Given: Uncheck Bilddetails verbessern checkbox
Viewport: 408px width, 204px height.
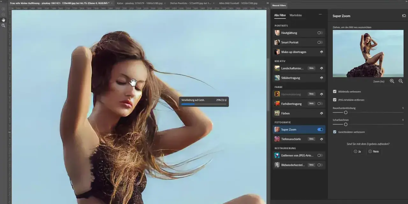Looking at the screenshot, I should tap(335, 91).
